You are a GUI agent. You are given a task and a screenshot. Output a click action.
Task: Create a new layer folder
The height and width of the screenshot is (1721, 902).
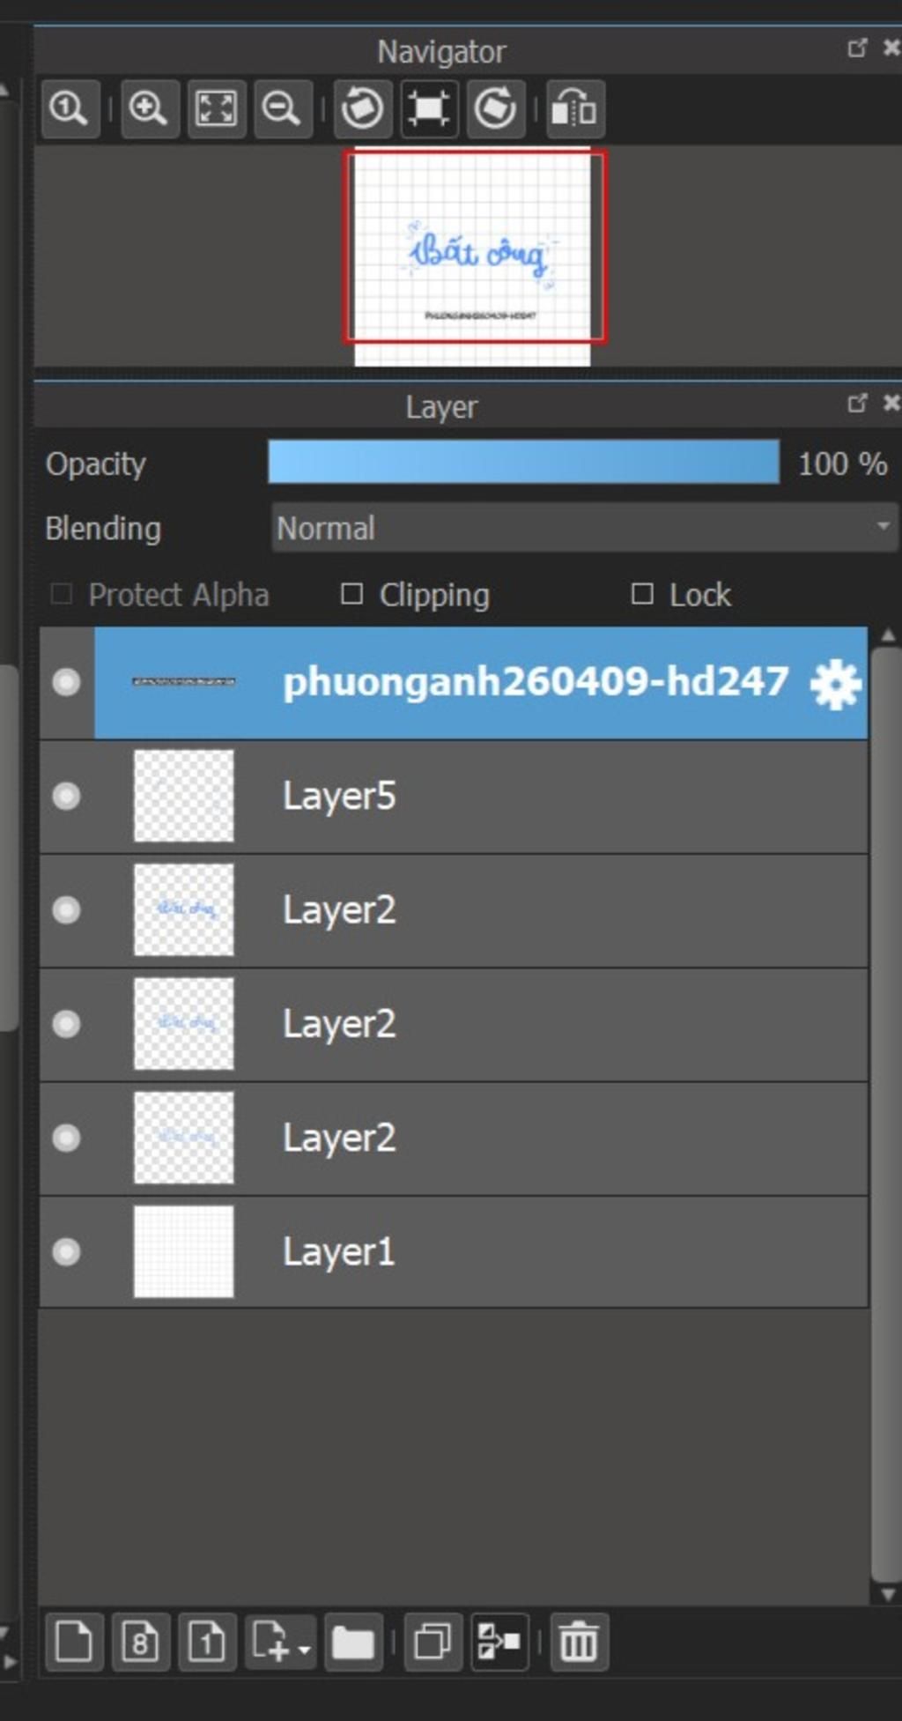(x=353, y=1643)
